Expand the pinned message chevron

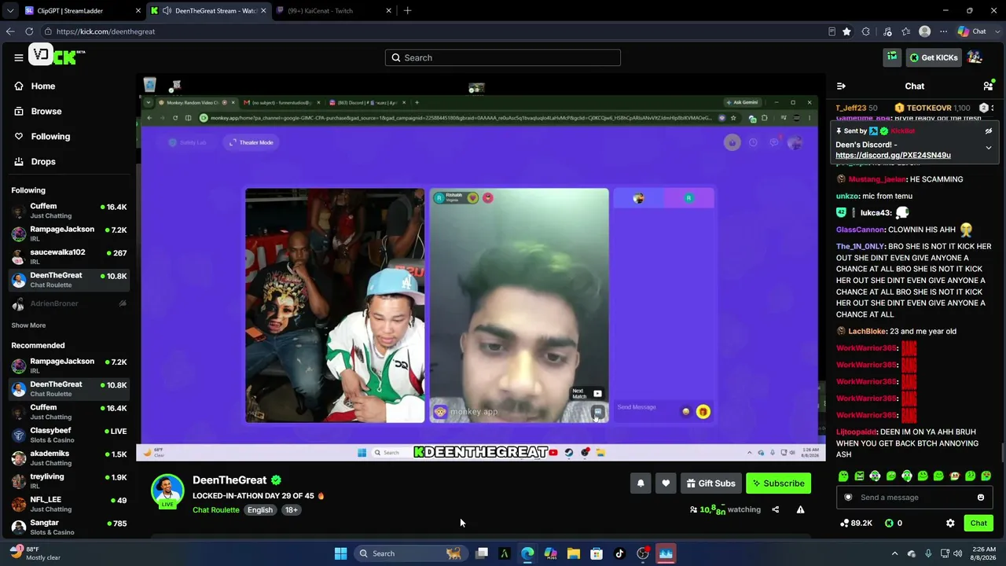[x=989, y=147]
